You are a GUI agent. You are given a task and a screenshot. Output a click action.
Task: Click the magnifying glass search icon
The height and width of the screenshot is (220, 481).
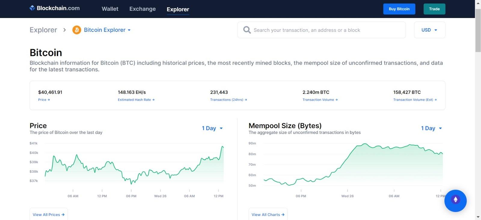[247, 30]
